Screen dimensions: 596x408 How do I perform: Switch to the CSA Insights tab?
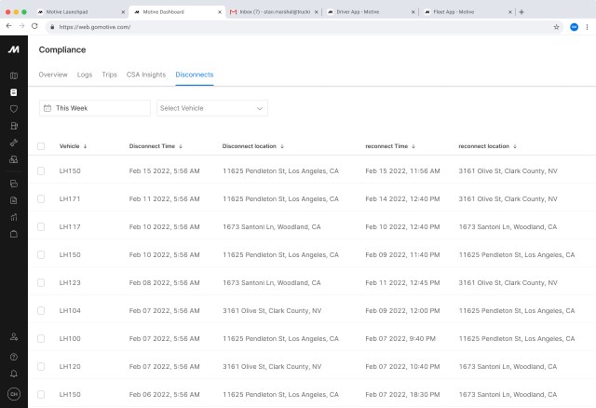(145, 74)
